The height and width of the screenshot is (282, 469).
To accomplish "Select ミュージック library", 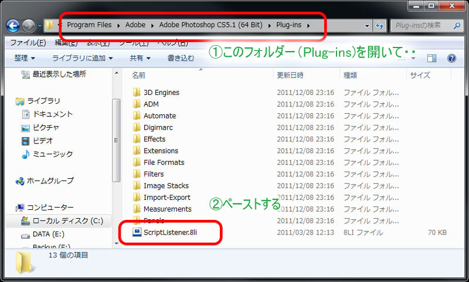I will (x=53, y=154).
